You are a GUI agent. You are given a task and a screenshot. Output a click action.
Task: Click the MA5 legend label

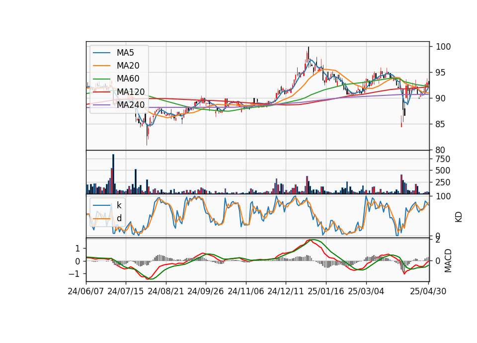pos(125,53)
